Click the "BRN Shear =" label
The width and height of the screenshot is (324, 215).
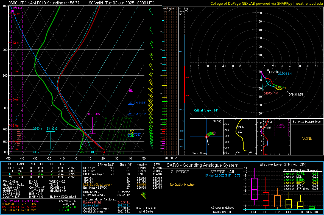91,192
